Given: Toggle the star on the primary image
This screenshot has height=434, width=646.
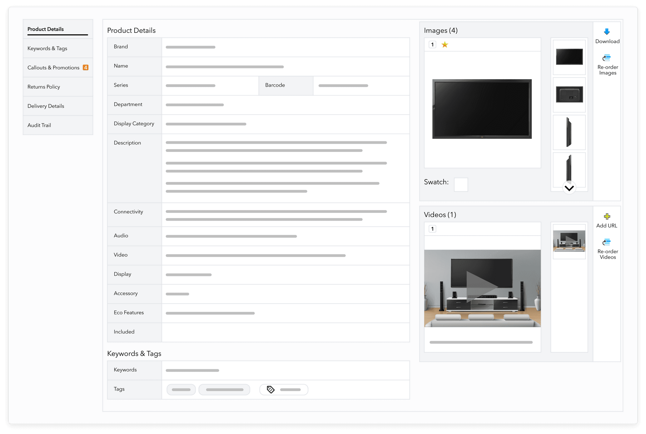Looking at the screenshot, I should pos(445,44).
